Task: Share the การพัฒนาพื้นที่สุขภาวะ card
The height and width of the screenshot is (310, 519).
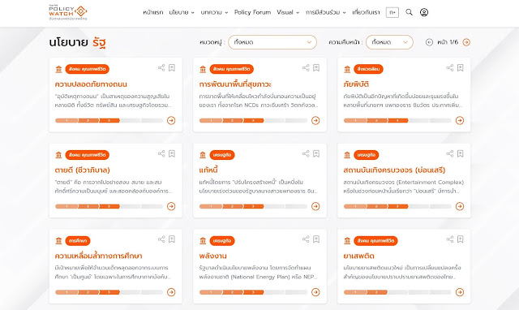Action: pos(306,68)
